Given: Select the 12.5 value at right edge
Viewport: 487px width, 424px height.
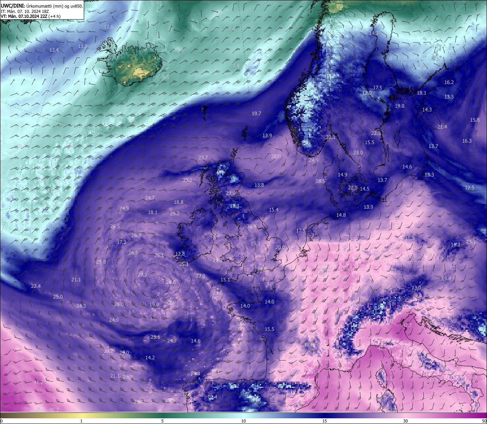Looking at the screenshot, I should pyautogui.click(x=469, y=188).
